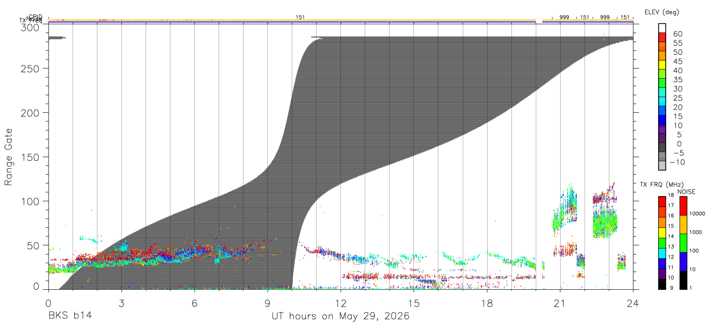Click range gate 250 tick label
Image resolution: width=712 pixels, height=328 pixels.
[30, 68]
